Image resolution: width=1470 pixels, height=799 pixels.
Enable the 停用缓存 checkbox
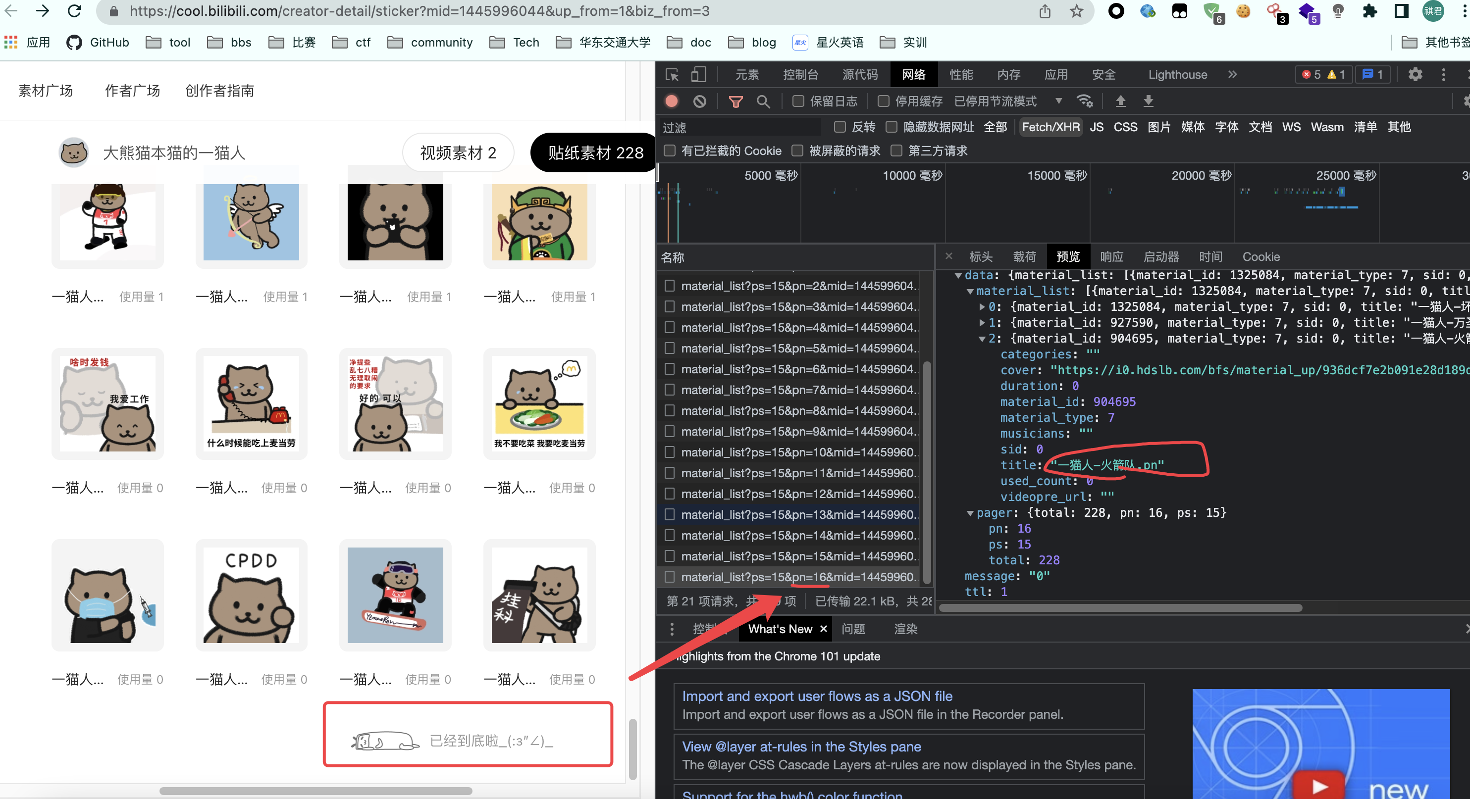(883, 101)
